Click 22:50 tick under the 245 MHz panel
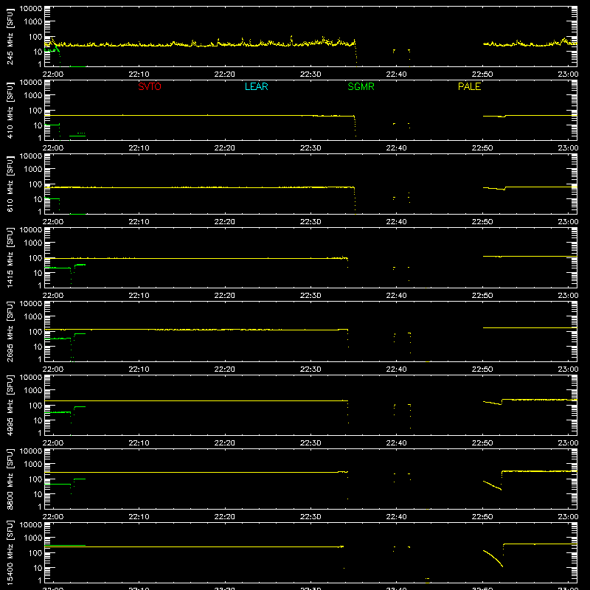 click(482, 74)
